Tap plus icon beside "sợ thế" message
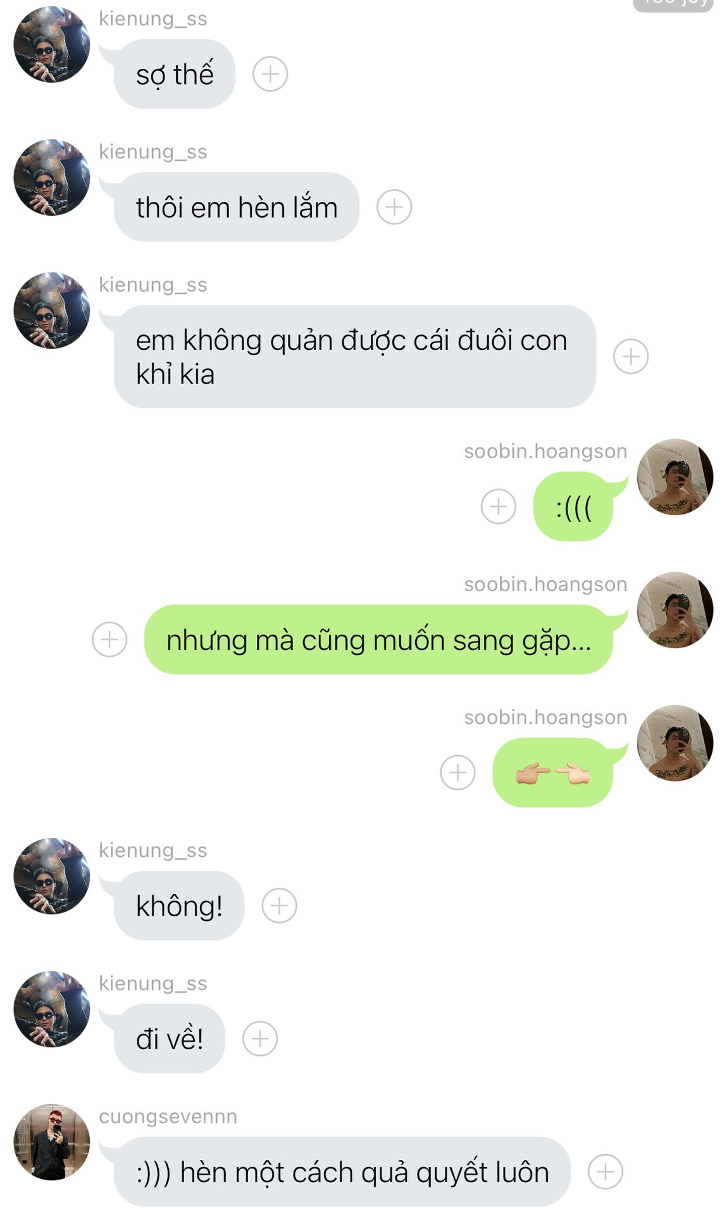 [x=270, y=74]
